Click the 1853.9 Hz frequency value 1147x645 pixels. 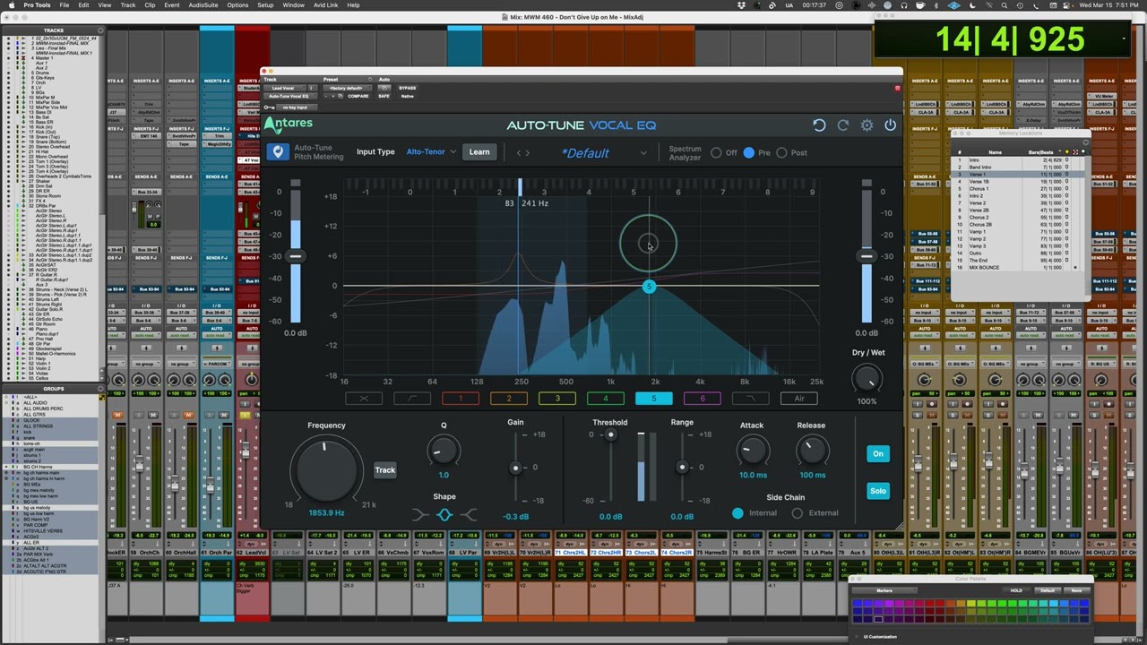(326, 512)
